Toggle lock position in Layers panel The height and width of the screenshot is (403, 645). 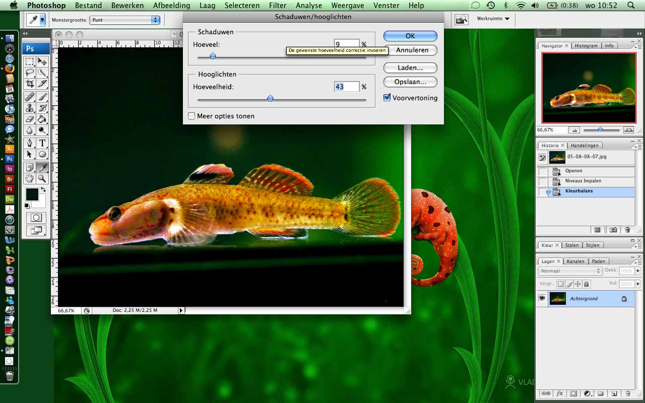click(x=577, y=284)
